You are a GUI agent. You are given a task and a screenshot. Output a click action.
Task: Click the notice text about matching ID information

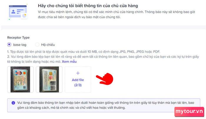106,105
